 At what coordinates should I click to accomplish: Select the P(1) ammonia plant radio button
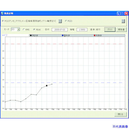3,21
